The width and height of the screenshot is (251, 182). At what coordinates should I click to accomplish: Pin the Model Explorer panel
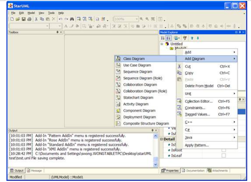240,32
